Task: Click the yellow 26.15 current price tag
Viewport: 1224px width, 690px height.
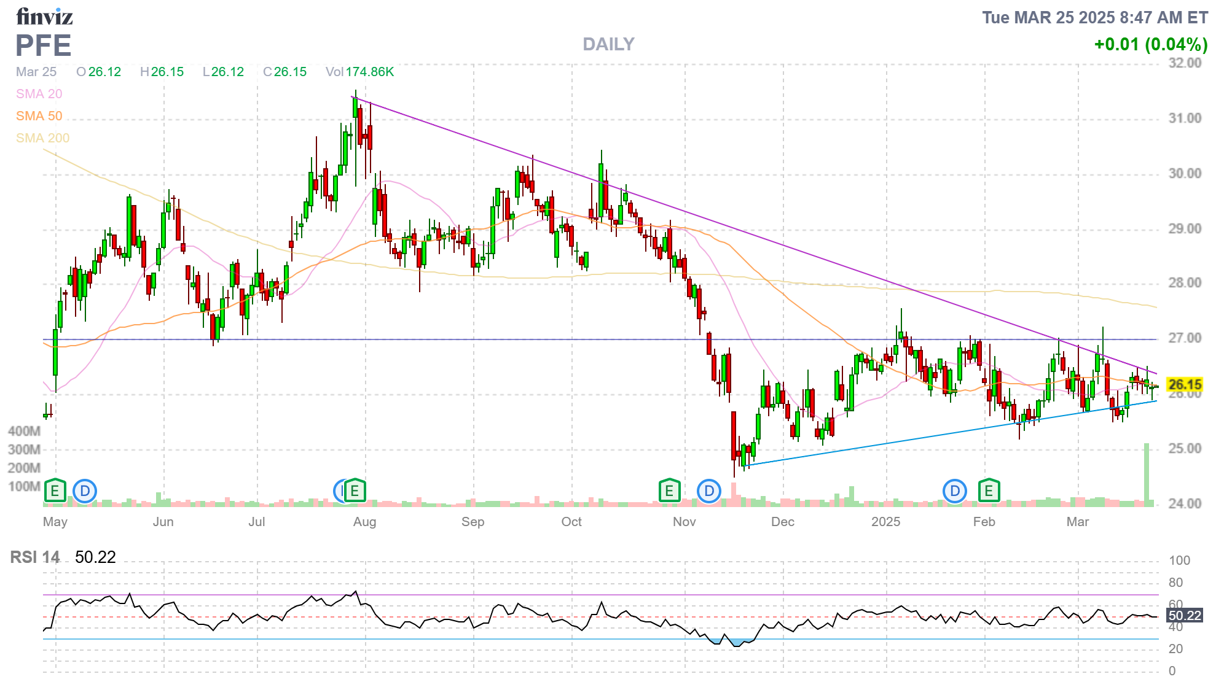Action: [x=1184, y=385]
